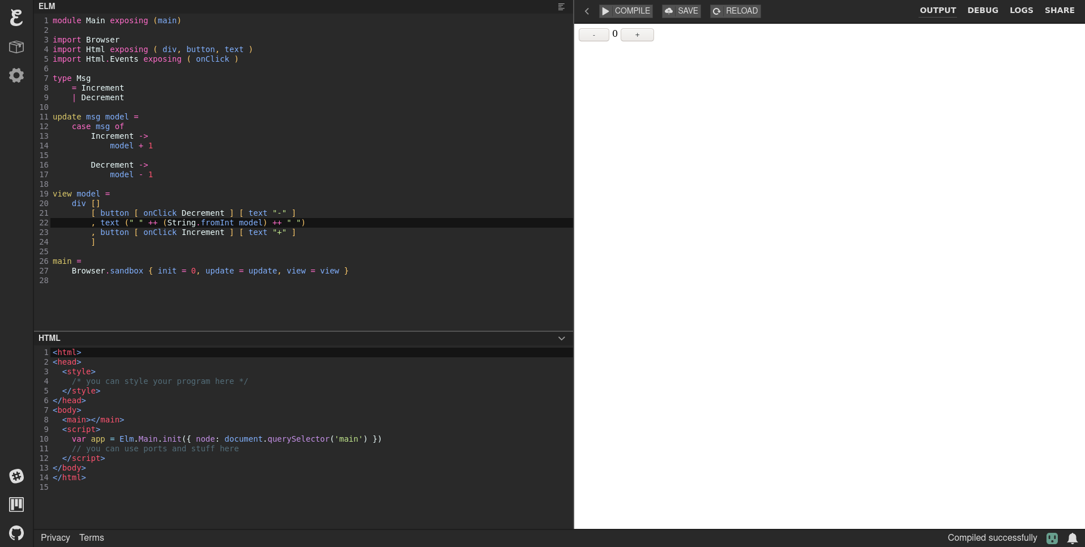Image resolution: width=1085 pixels, height=547 pixels.
Task: Click the '<main></main>' HTML line
Action: pos(93,420)
